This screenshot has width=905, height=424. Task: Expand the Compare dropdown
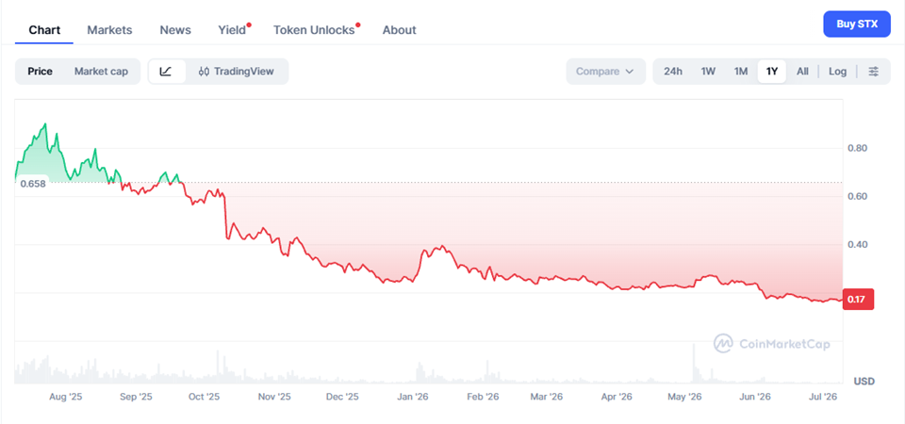click(x=605, y=72)
